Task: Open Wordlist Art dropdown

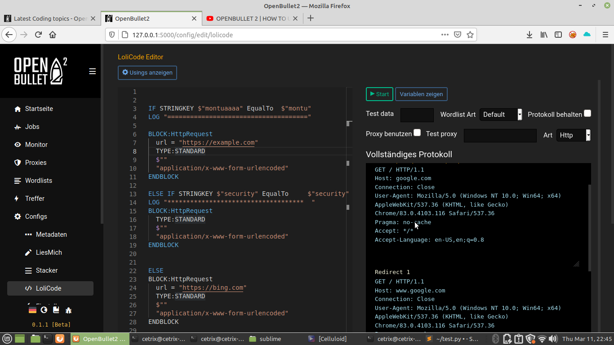Action: [x=501, y=115]
